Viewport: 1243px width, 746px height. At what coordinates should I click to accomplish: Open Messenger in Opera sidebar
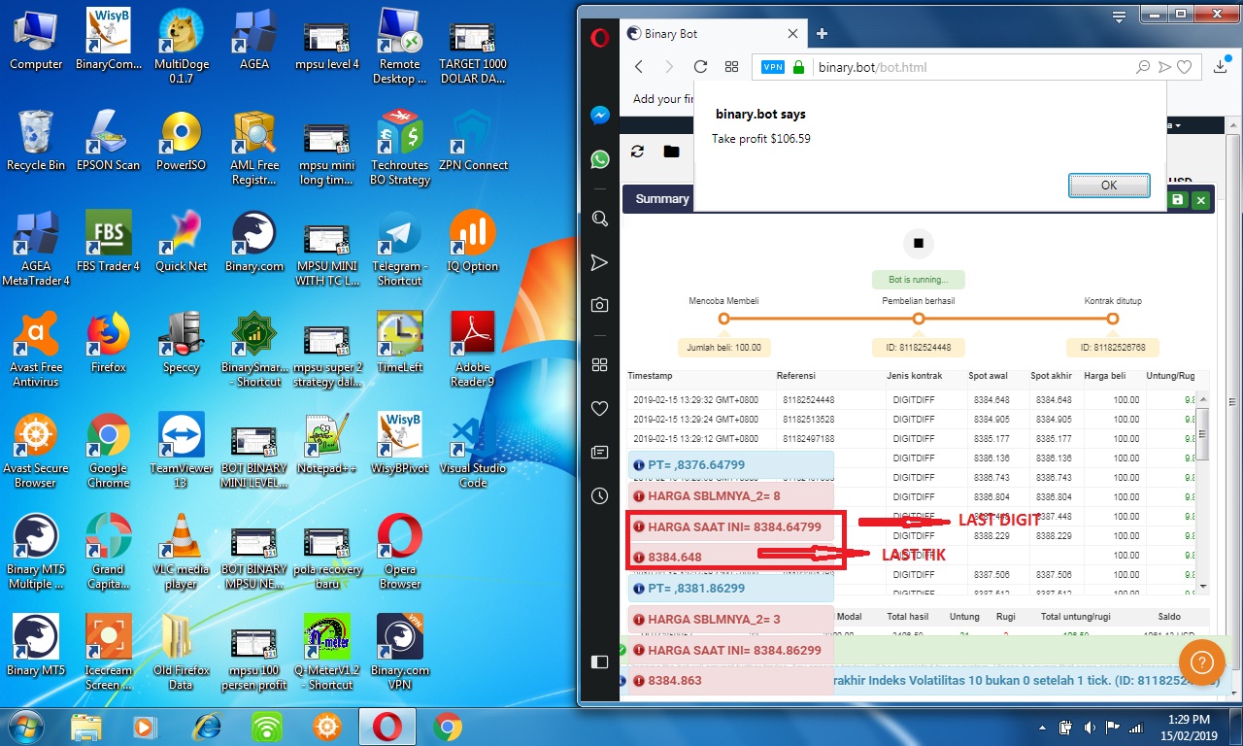600,115
